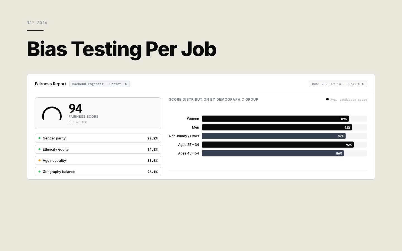
Task: Click the 97.2% value
Action: pos(152,138)
